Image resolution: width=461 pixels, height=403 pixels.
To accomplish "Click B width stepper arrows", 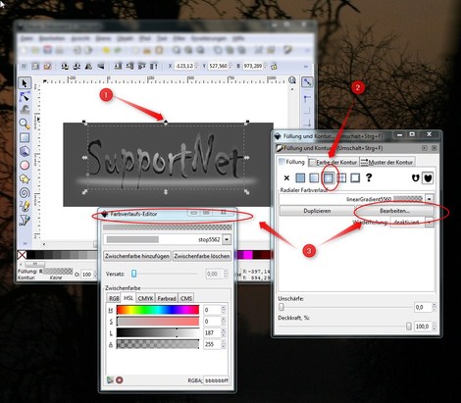I will 265,67.
